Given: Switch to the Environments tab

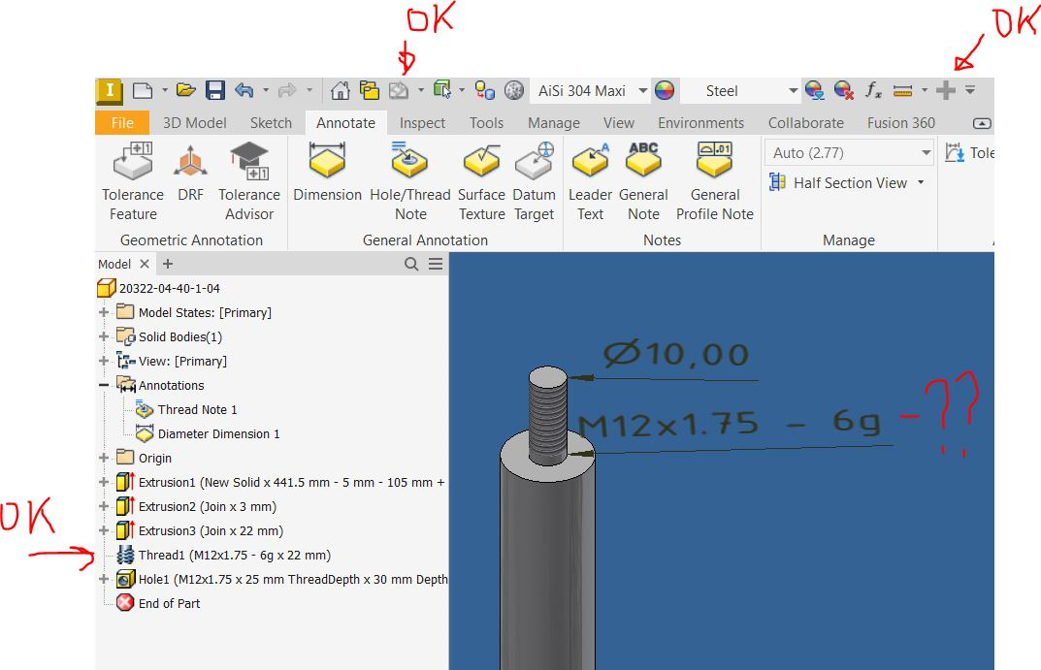Looking at the screenshot, I should pyautogui.click(x=701, y=123).
